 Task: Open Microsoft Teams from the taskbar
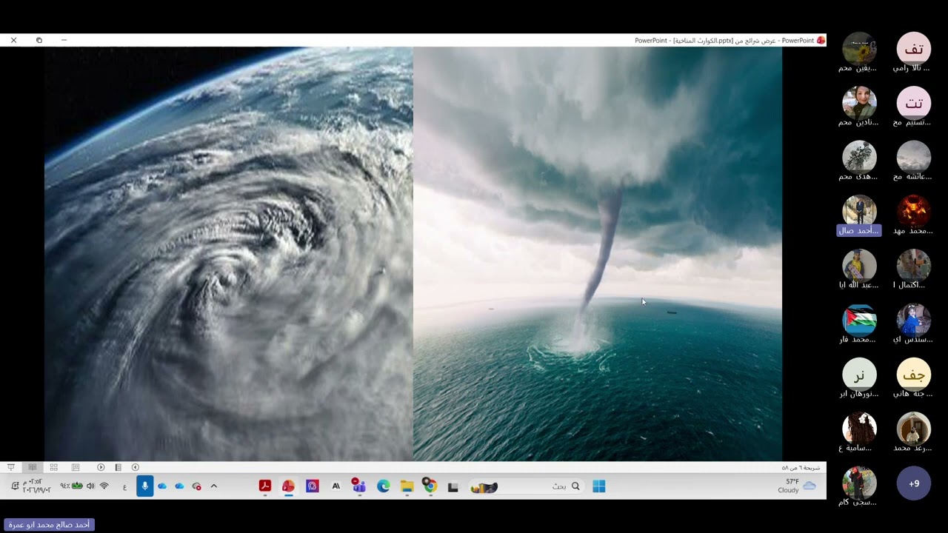[359, 486]
